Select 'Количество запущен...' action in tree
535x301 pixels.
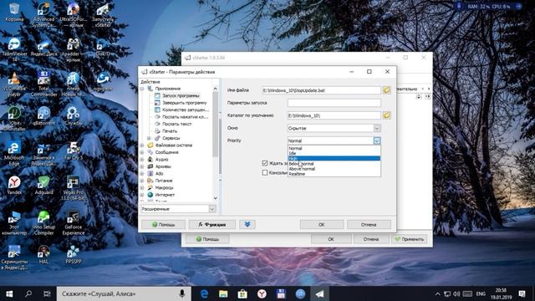186,110
